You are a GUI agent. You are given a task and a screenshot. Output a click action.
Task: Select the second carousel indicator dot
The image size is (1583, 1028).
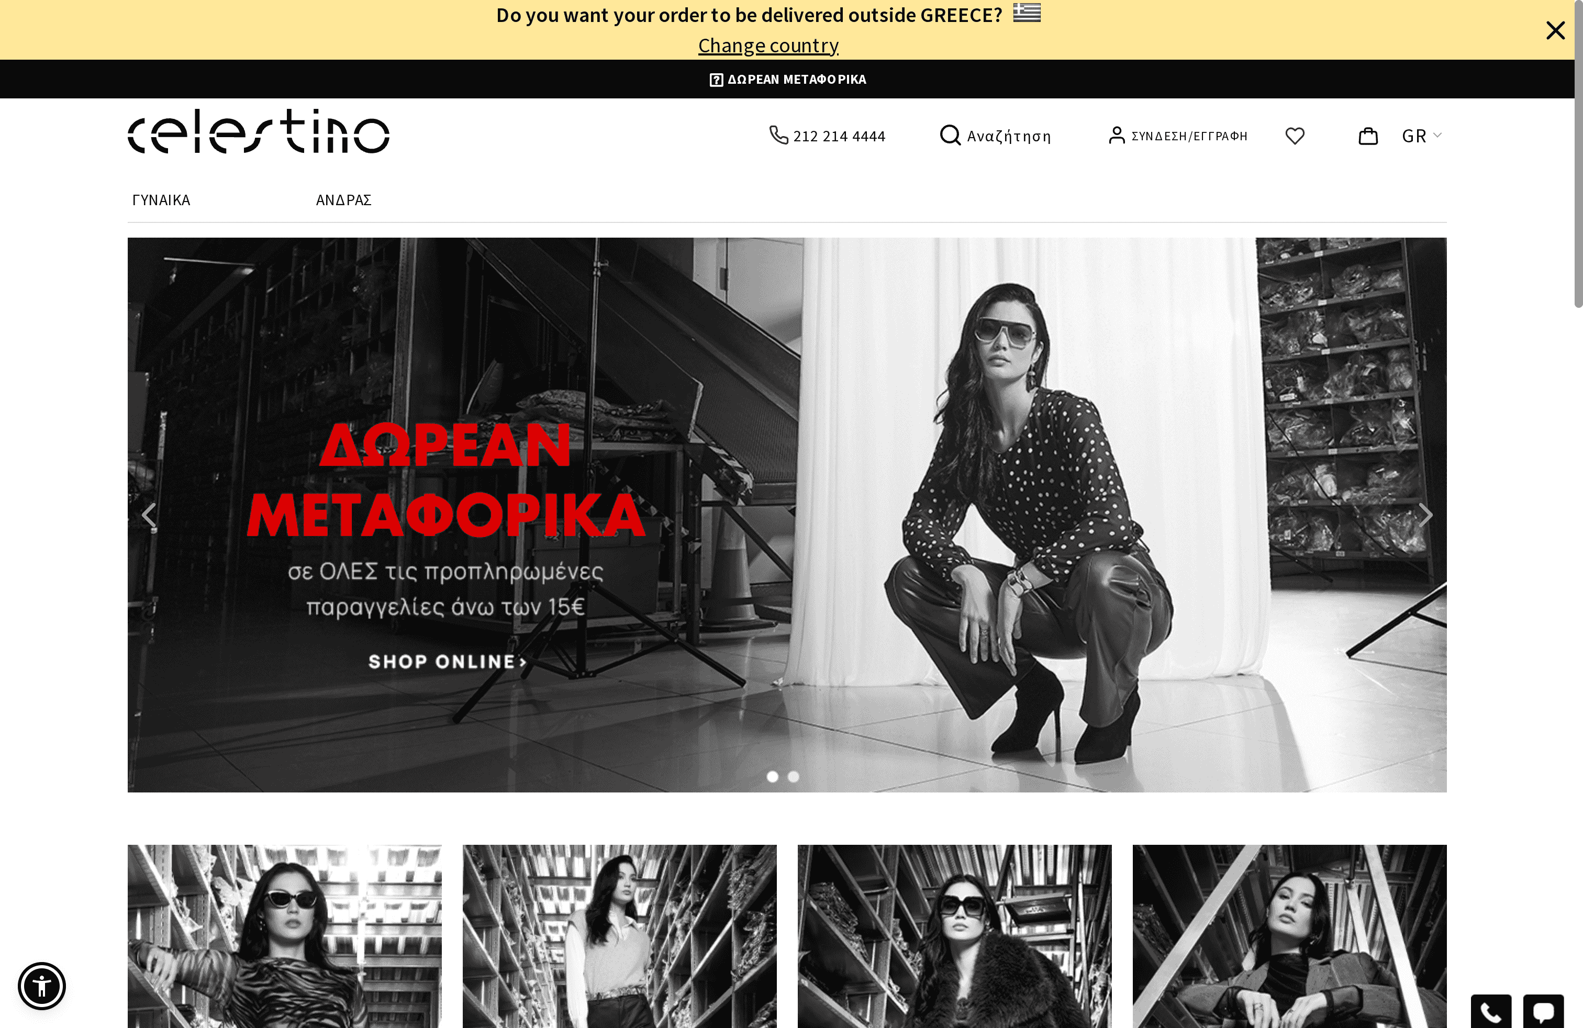[x=794, y=776]
